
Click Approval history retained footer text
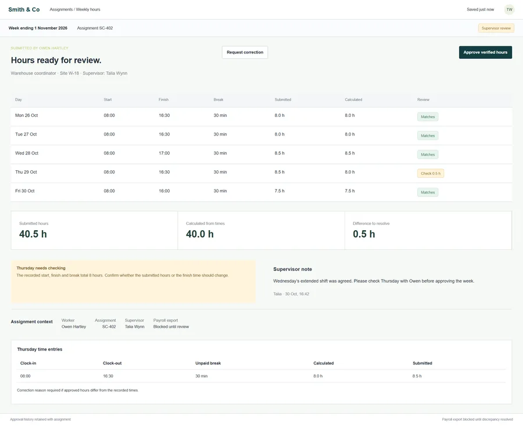tap(40, 420)
